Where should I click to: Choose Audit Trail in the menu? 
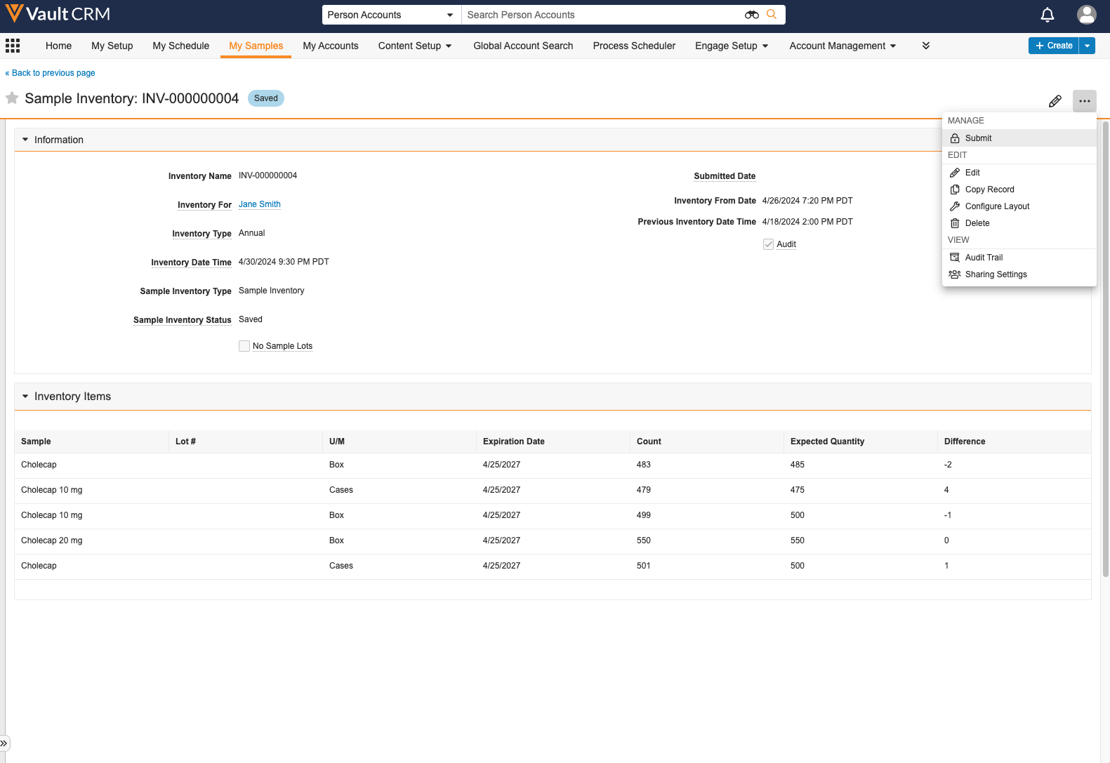pyautogui.click(x=984, y=258)
